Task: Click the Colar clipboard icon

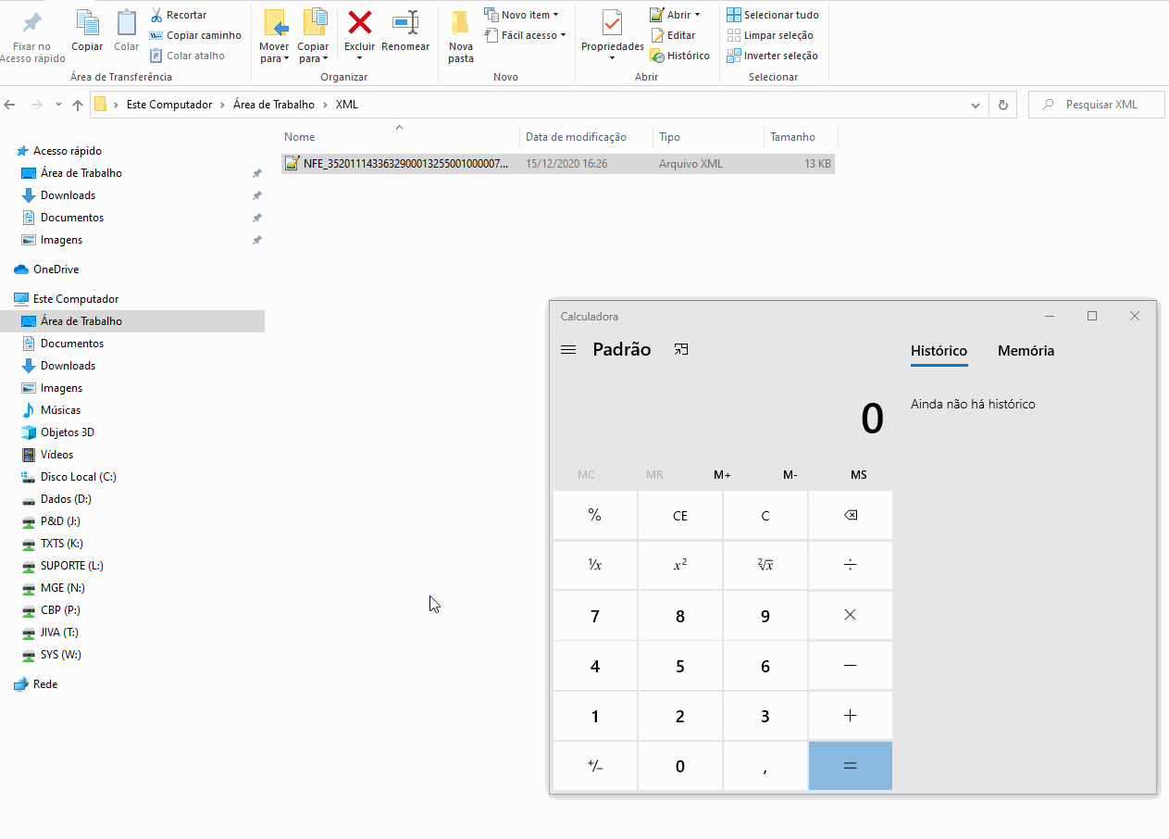Action: [126, 21]
